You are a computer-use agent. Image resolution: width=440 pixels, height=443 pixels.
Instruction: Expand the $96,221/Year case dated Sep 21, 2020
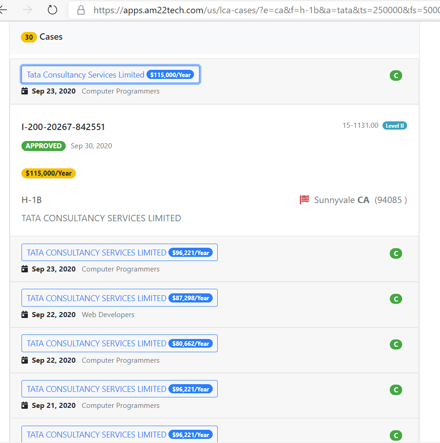point(120,389)
